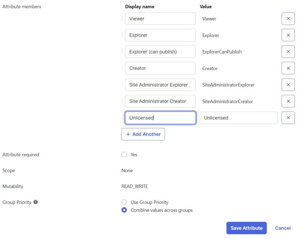Delete the ExplorerCanPublish member row
This screenshot has height=239, width=298.
[288, 52]
